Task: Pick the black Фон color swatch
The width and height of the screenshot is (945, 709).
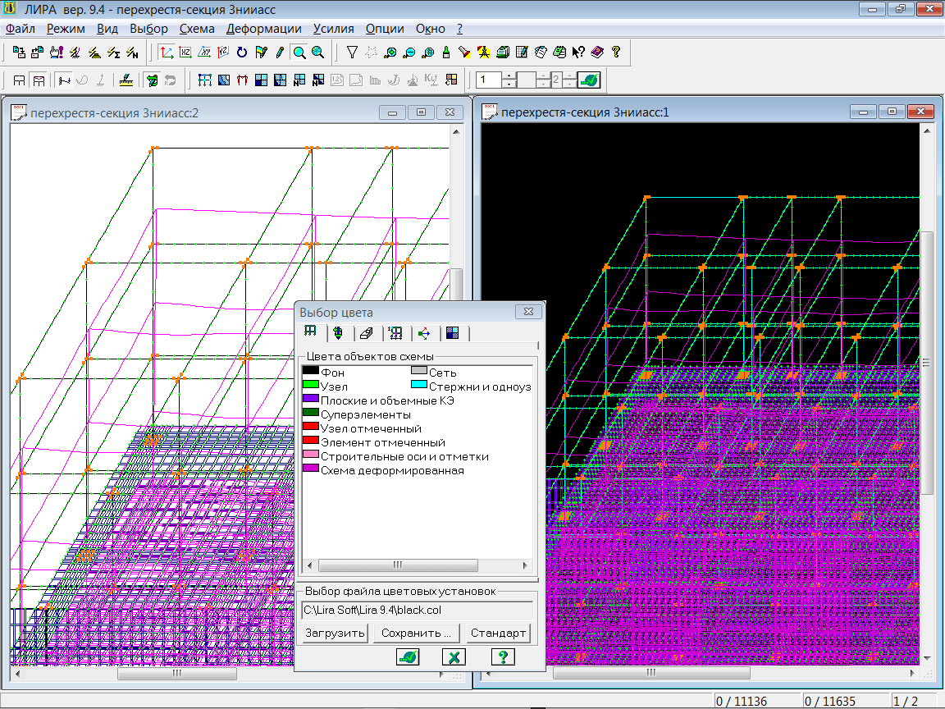Action: pyautogui.click(x=310, y=373)
